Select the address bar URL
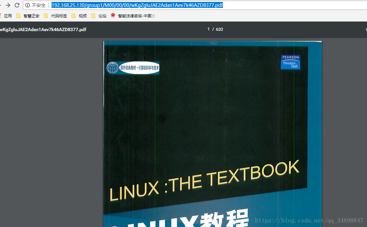This screenshot has height=227, width=367. [137, 5]
